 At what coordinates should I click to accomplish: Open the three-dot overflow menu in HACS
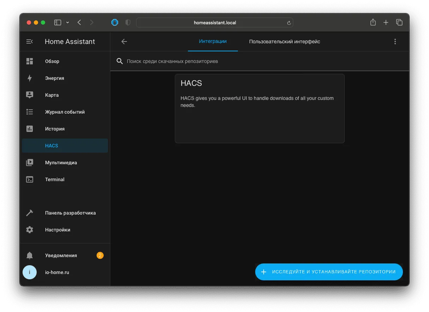395,42
